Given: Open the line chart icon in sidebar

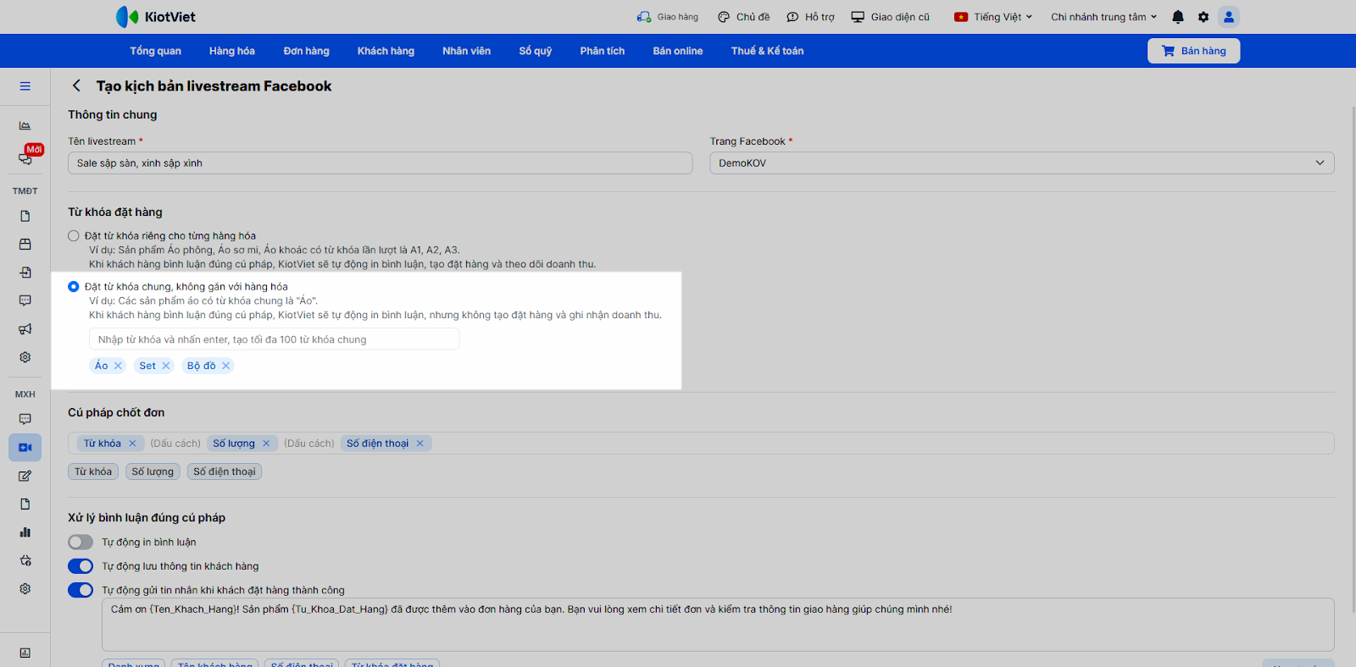Looking at the screenshot, I should pos(25,125).
